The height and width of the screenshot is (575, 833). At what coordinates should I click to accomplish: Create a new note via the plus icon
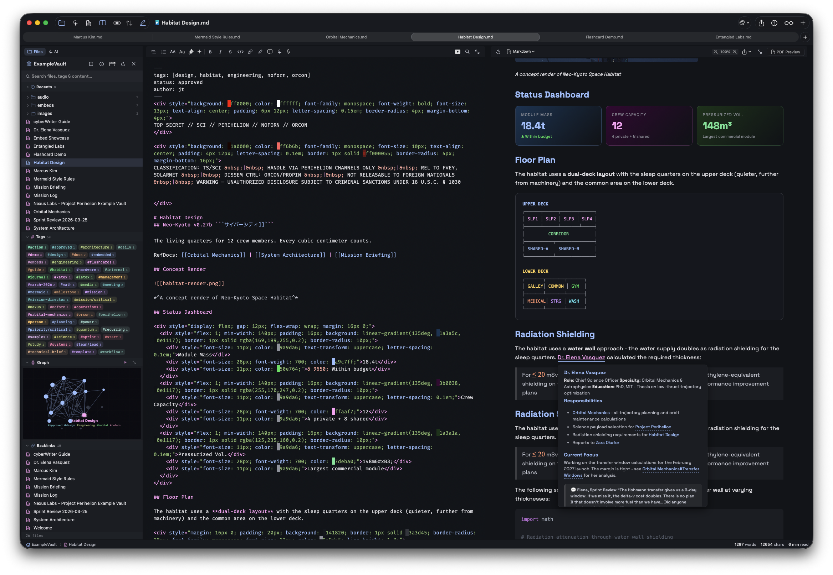(x=91, y=64)
